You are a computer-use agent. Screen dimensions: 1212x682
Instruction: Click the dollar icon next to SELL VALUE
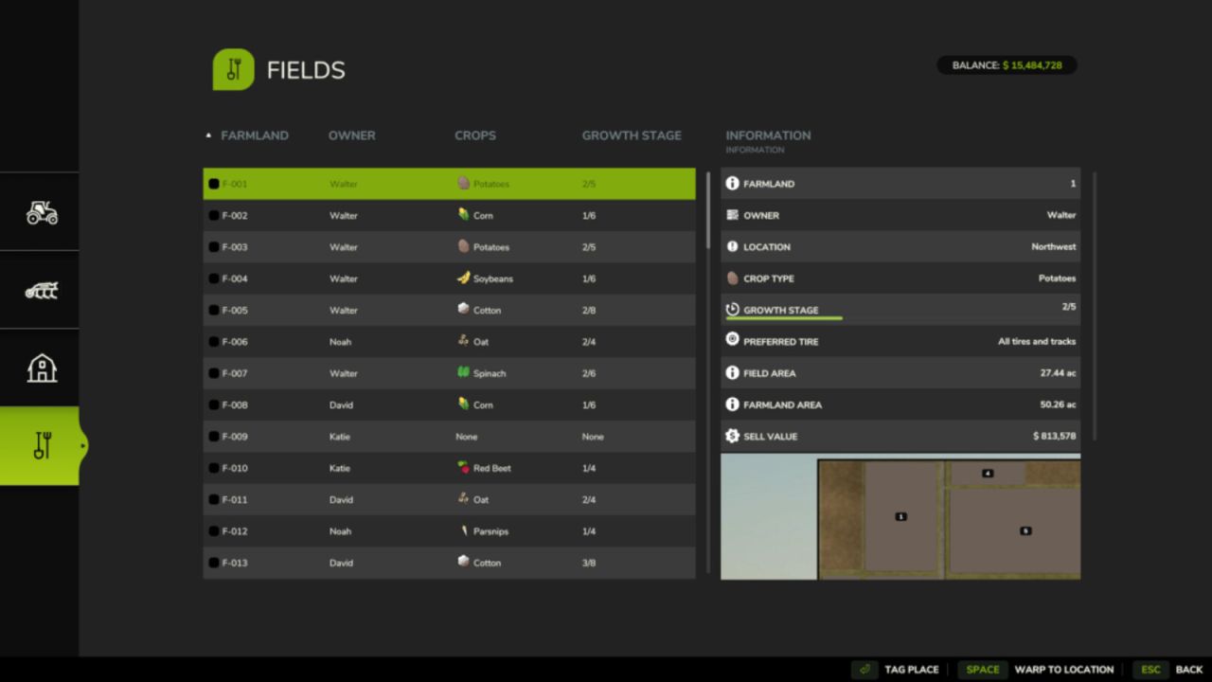pyautogui.click(x=732, y=436)
